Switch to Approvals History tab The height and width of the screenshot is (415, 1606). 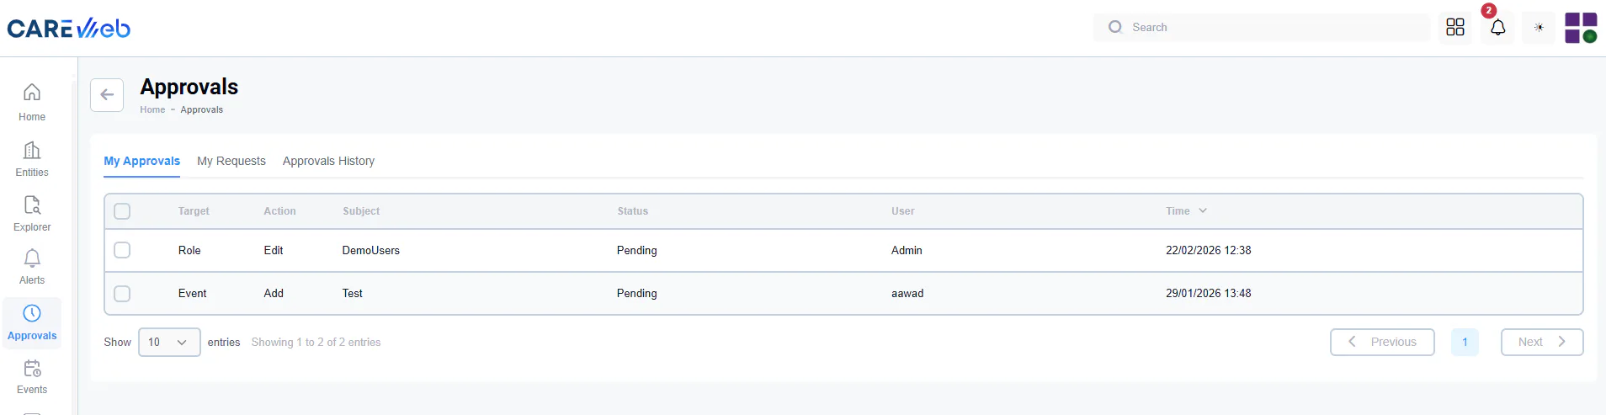(x=328, y=161)
